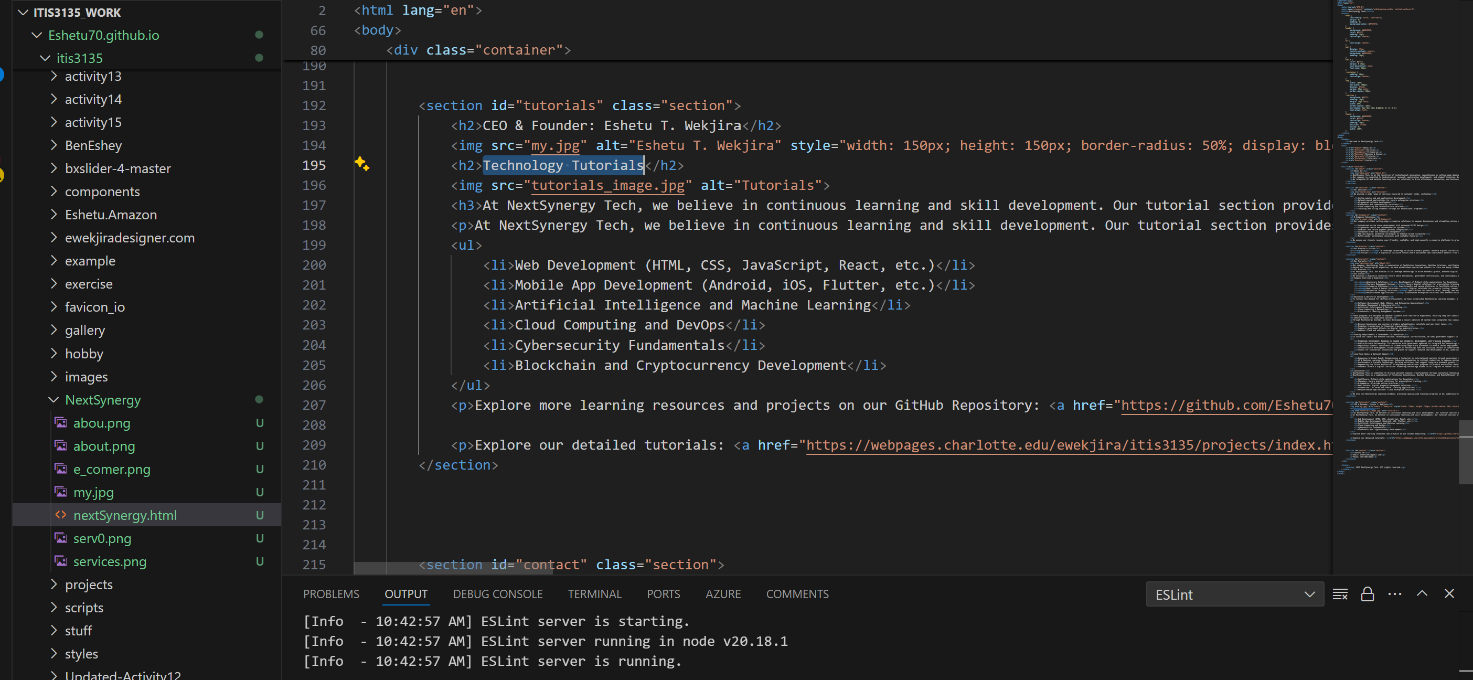Open the e_comer.png image file
1473x680 pixels.
coord(147,469)
